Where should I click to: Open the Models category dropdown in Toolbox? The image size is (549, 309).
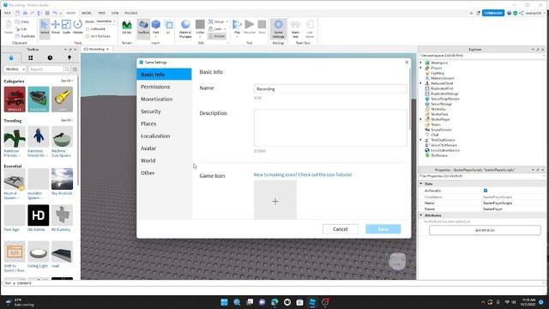(x=15, y=69)
